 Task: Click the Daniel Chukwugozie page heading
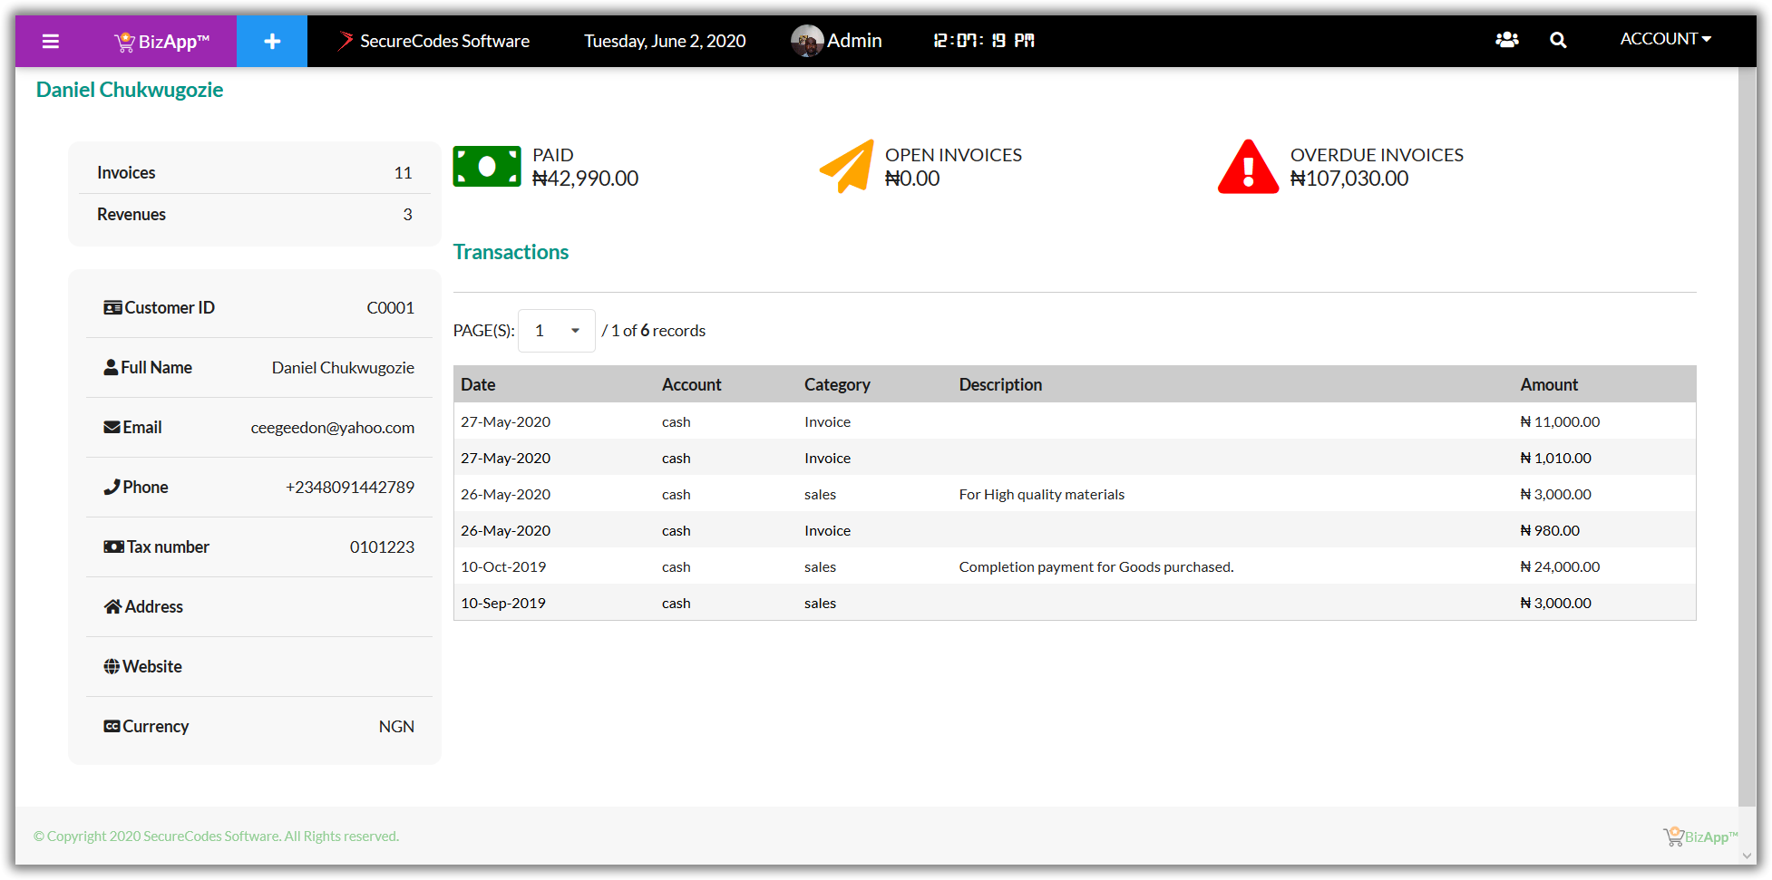click(129, 90)
